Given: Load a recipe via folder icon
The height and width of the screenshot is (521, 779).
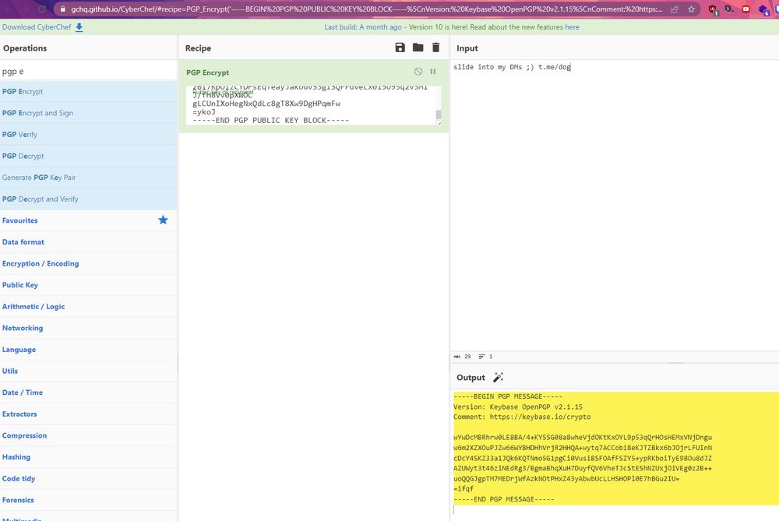Looking at the screenshot, I should pos(418,48).
